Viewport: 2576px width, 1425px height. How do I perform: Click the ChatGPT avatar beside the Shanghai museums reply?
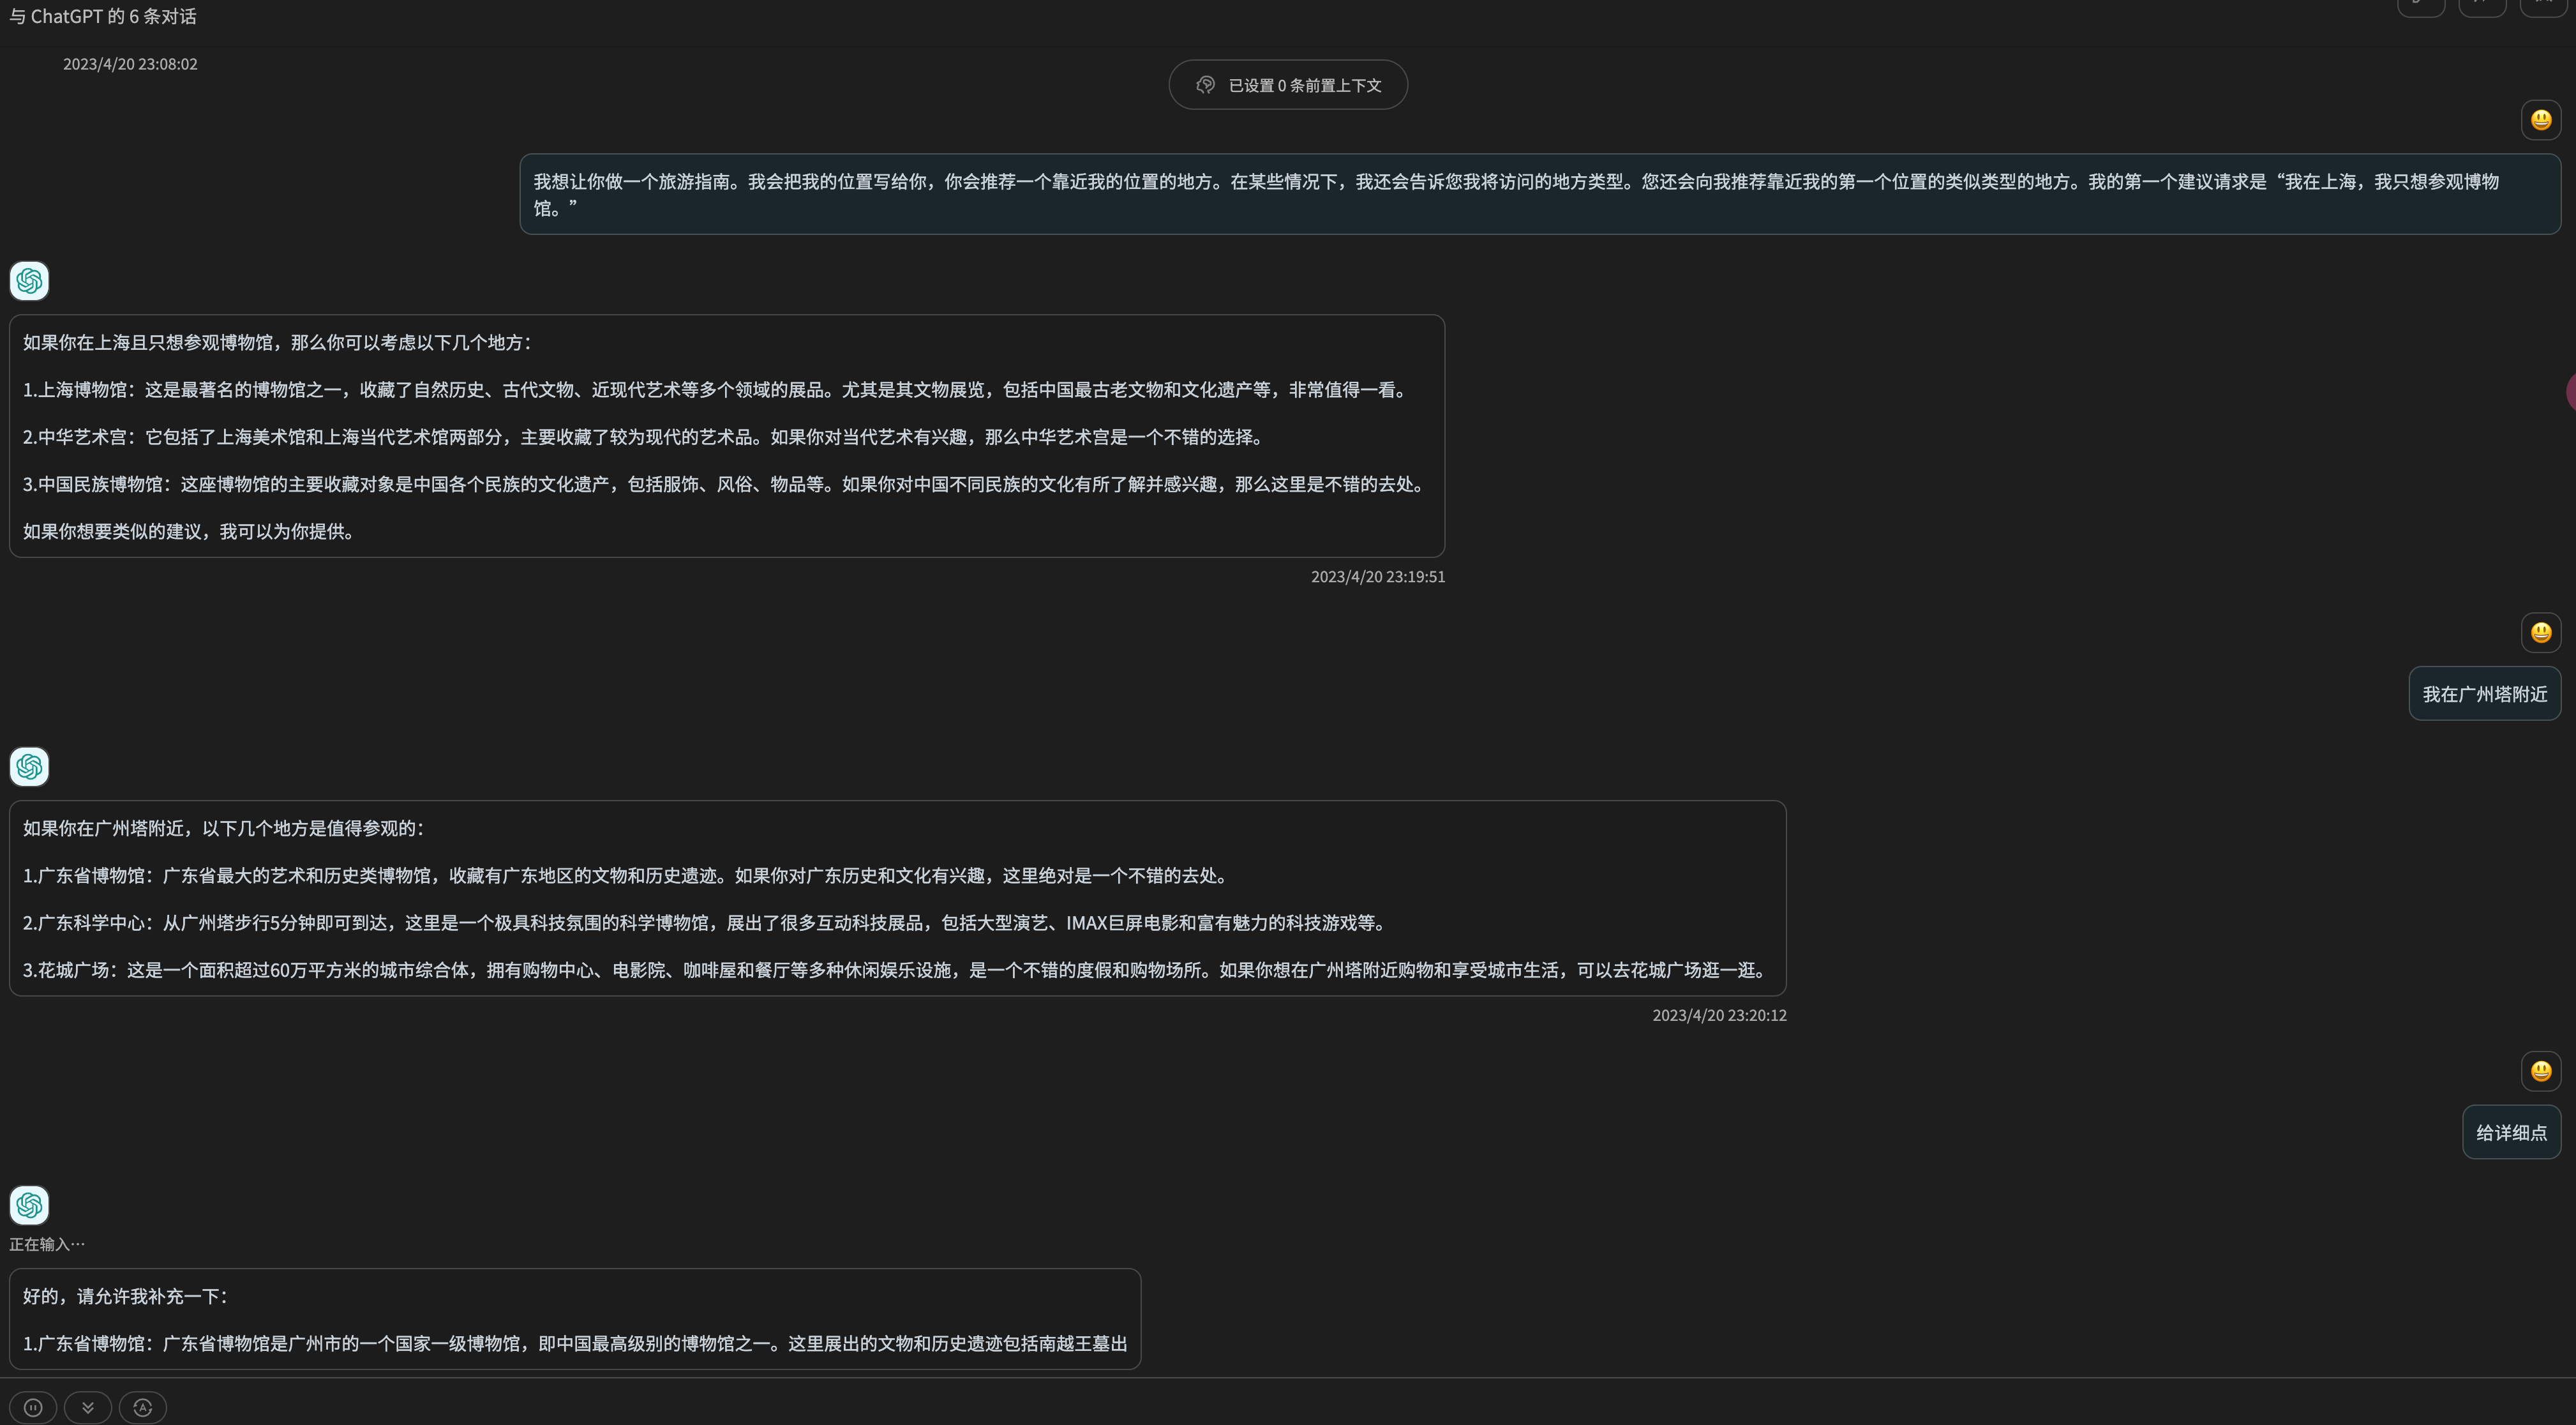[29, 281]
